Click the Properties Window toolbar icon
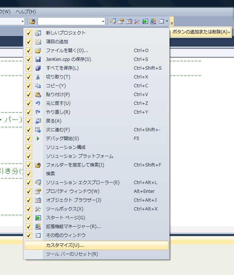 coord(121,21)
